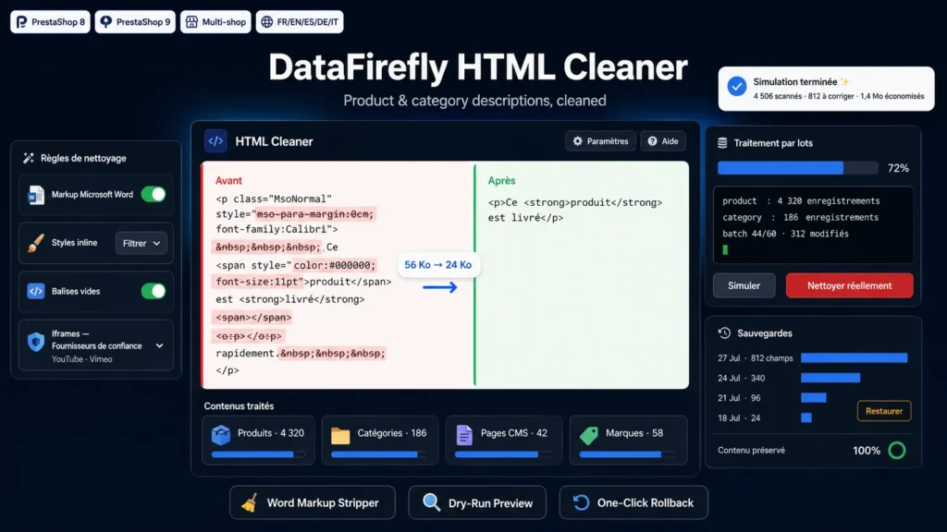Click the Simulation terminée notification title
Image resolution: width=947 pixels, height=532 pixels.
tap(794, 82)
